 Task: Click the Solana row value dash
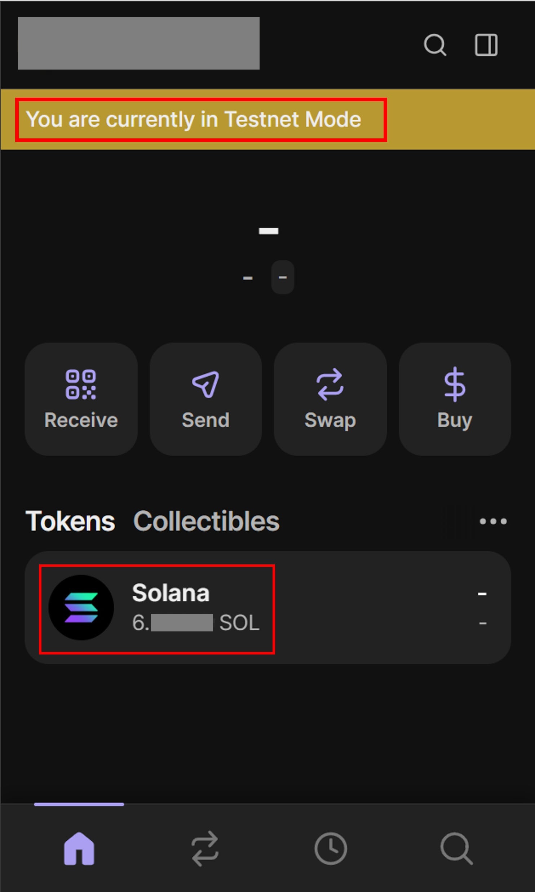point(482,594)
